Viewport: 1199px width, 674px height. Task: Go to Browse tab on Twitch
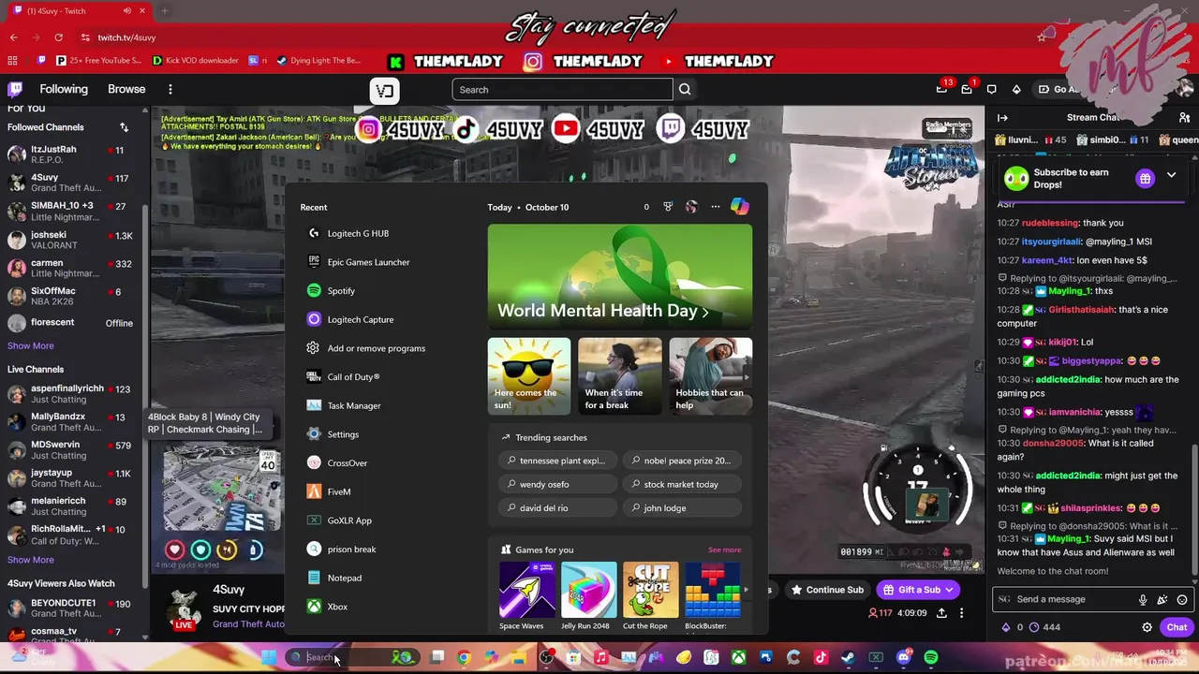pyautogui.click(x=126, y=89)
